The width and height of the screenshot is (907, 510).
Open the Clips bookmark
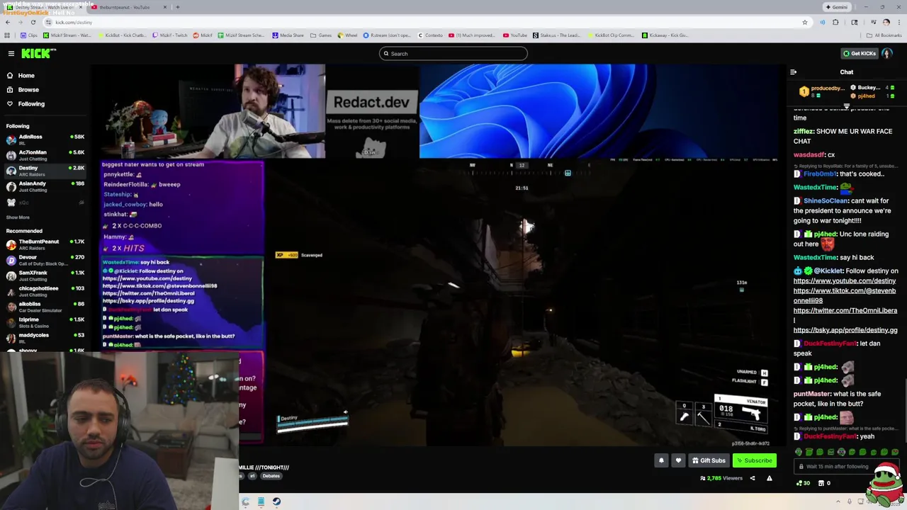coord(28,35)
